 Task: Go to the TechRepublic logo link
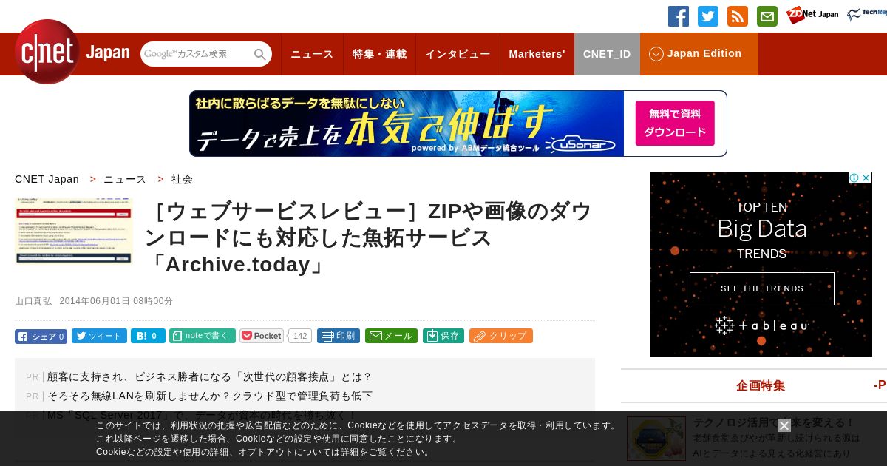(x=867, y=15)
